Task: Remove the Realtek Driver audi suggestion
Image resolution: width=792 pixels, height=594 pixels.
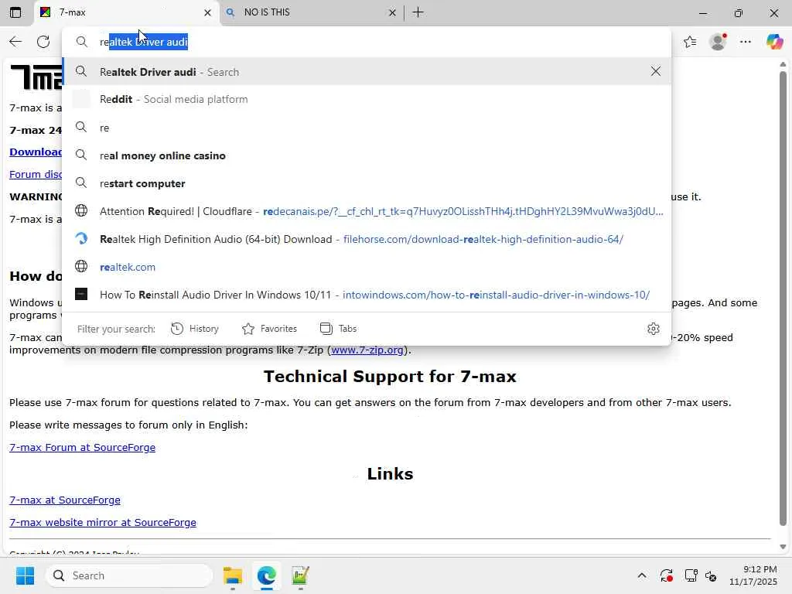Action: [x=656, y=71]
